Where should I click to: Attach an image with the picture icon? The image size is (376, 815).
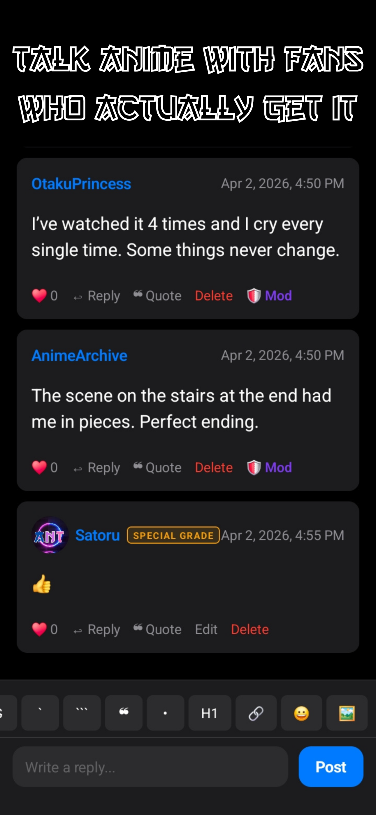[x=347, y=713]
